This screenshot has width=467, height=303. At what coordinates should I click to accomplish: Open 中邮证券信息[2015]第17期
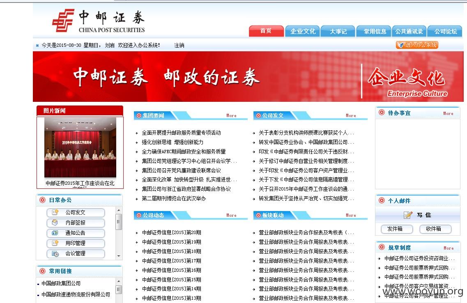172,261
